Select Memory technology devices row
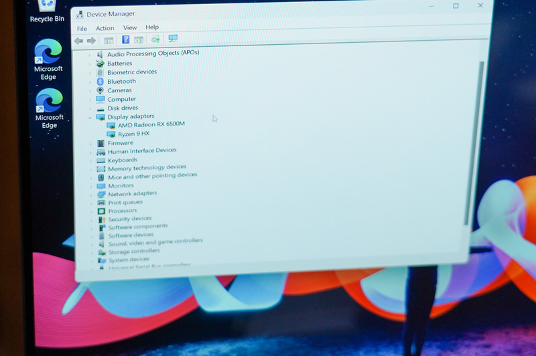Image resolution: width=536 pixels, height=356 pixels. 147,167
